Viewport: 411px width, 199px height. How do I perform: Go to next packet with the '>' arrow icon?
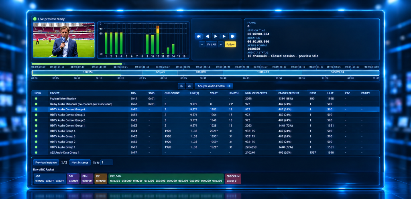pos(189,86)
